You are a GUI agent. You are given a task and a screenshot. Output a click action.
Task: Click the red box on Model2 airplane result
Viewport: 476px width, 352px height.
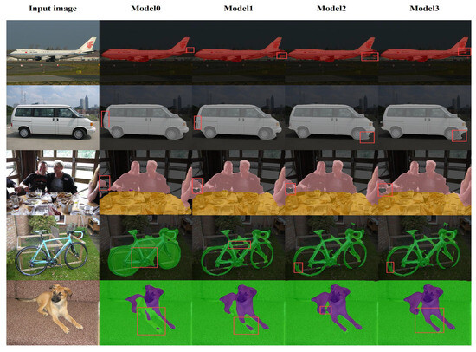pos(370,56)
